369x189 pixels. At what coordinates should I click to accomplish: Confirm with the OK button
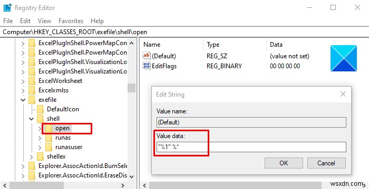(x=284, y=163)
